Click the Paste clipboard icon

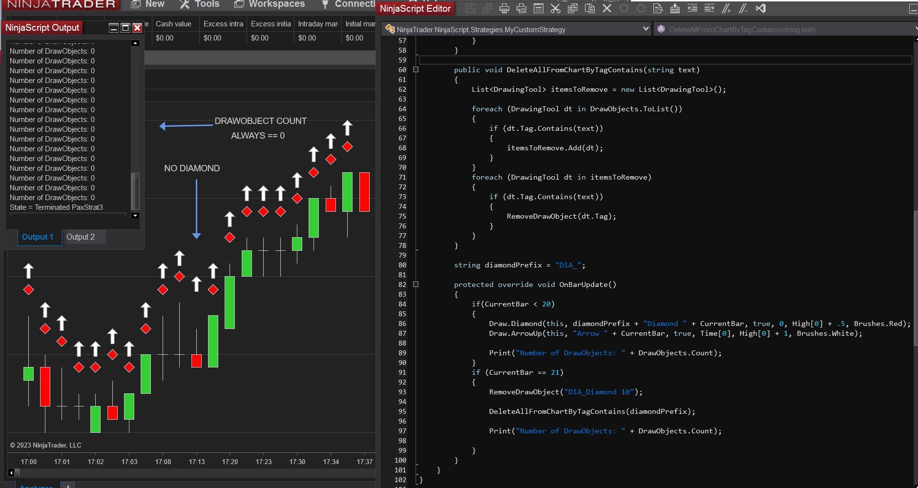(x=590, y=8)
